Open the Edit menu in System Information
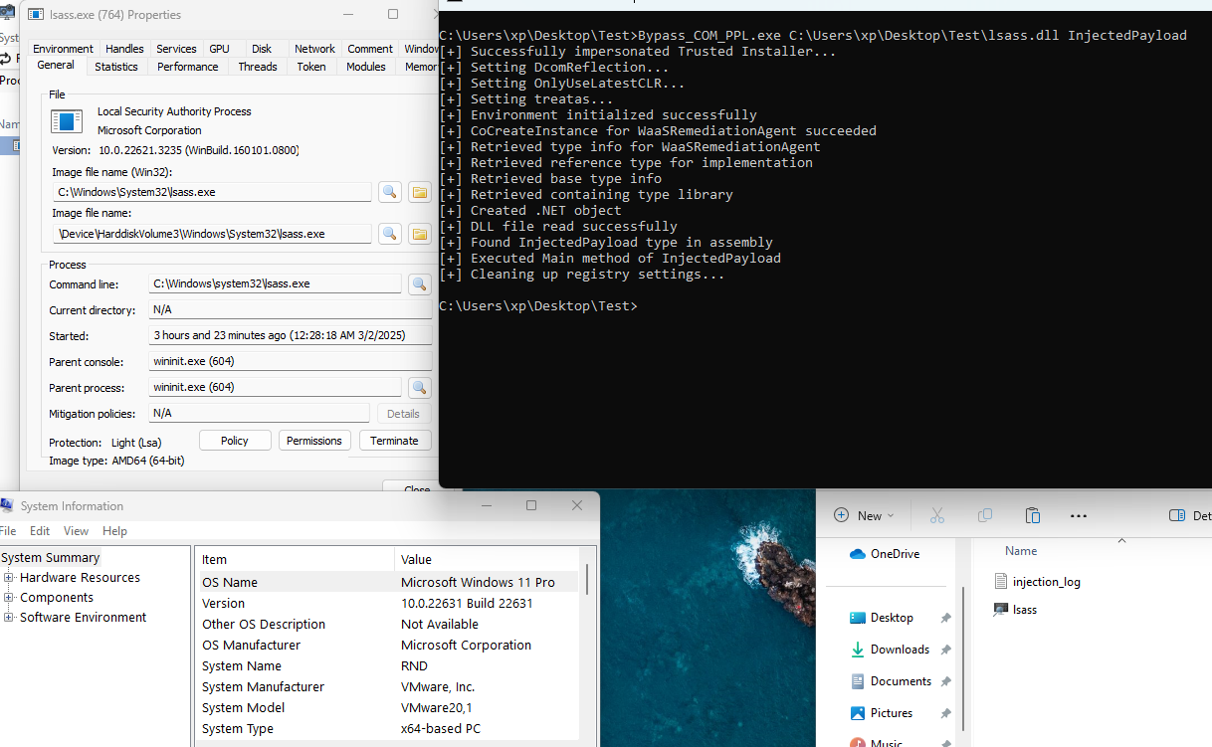This screenshot has height=747, width=1212. click(40, 531)
